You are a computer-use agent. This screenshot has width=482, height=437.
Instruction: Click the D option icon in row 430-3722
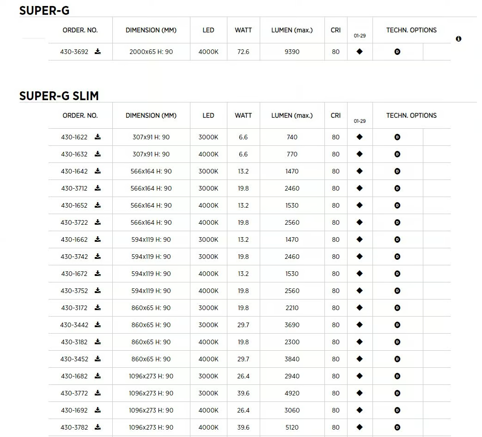(397, 222)
